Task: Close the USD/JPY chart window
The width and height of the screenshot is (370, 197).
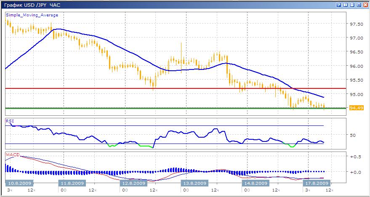Action: [365, 5]
